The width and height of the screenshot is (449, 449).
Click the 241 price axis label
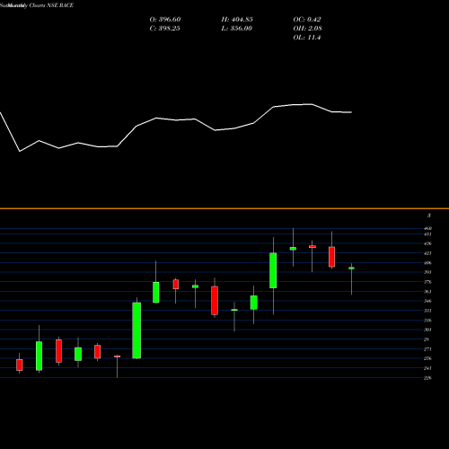[427, 368]
